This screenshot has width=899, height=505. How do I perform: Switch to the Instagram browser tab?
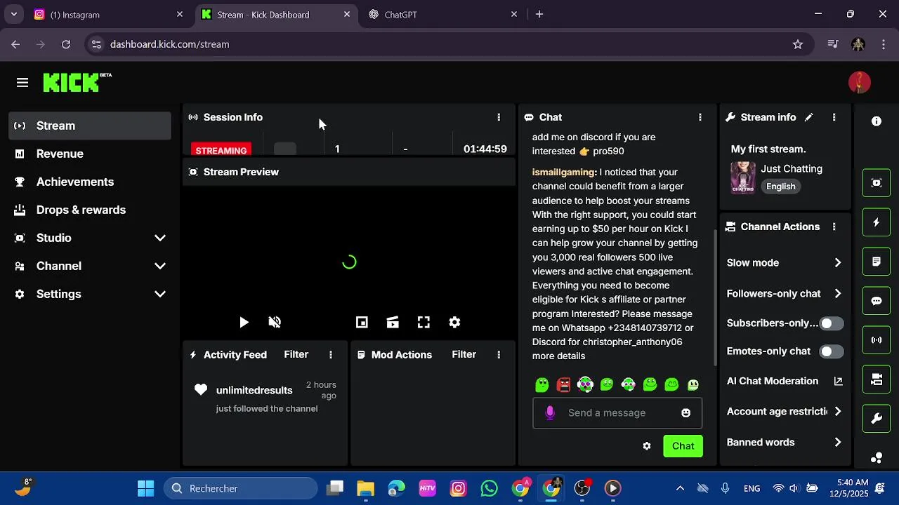click(109, 14)
